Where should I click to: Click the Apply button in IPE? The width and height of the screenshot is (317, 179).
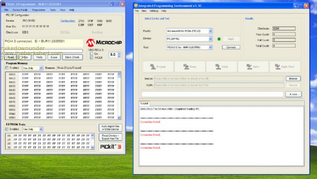pyautogui.click(x=231, y=39)
